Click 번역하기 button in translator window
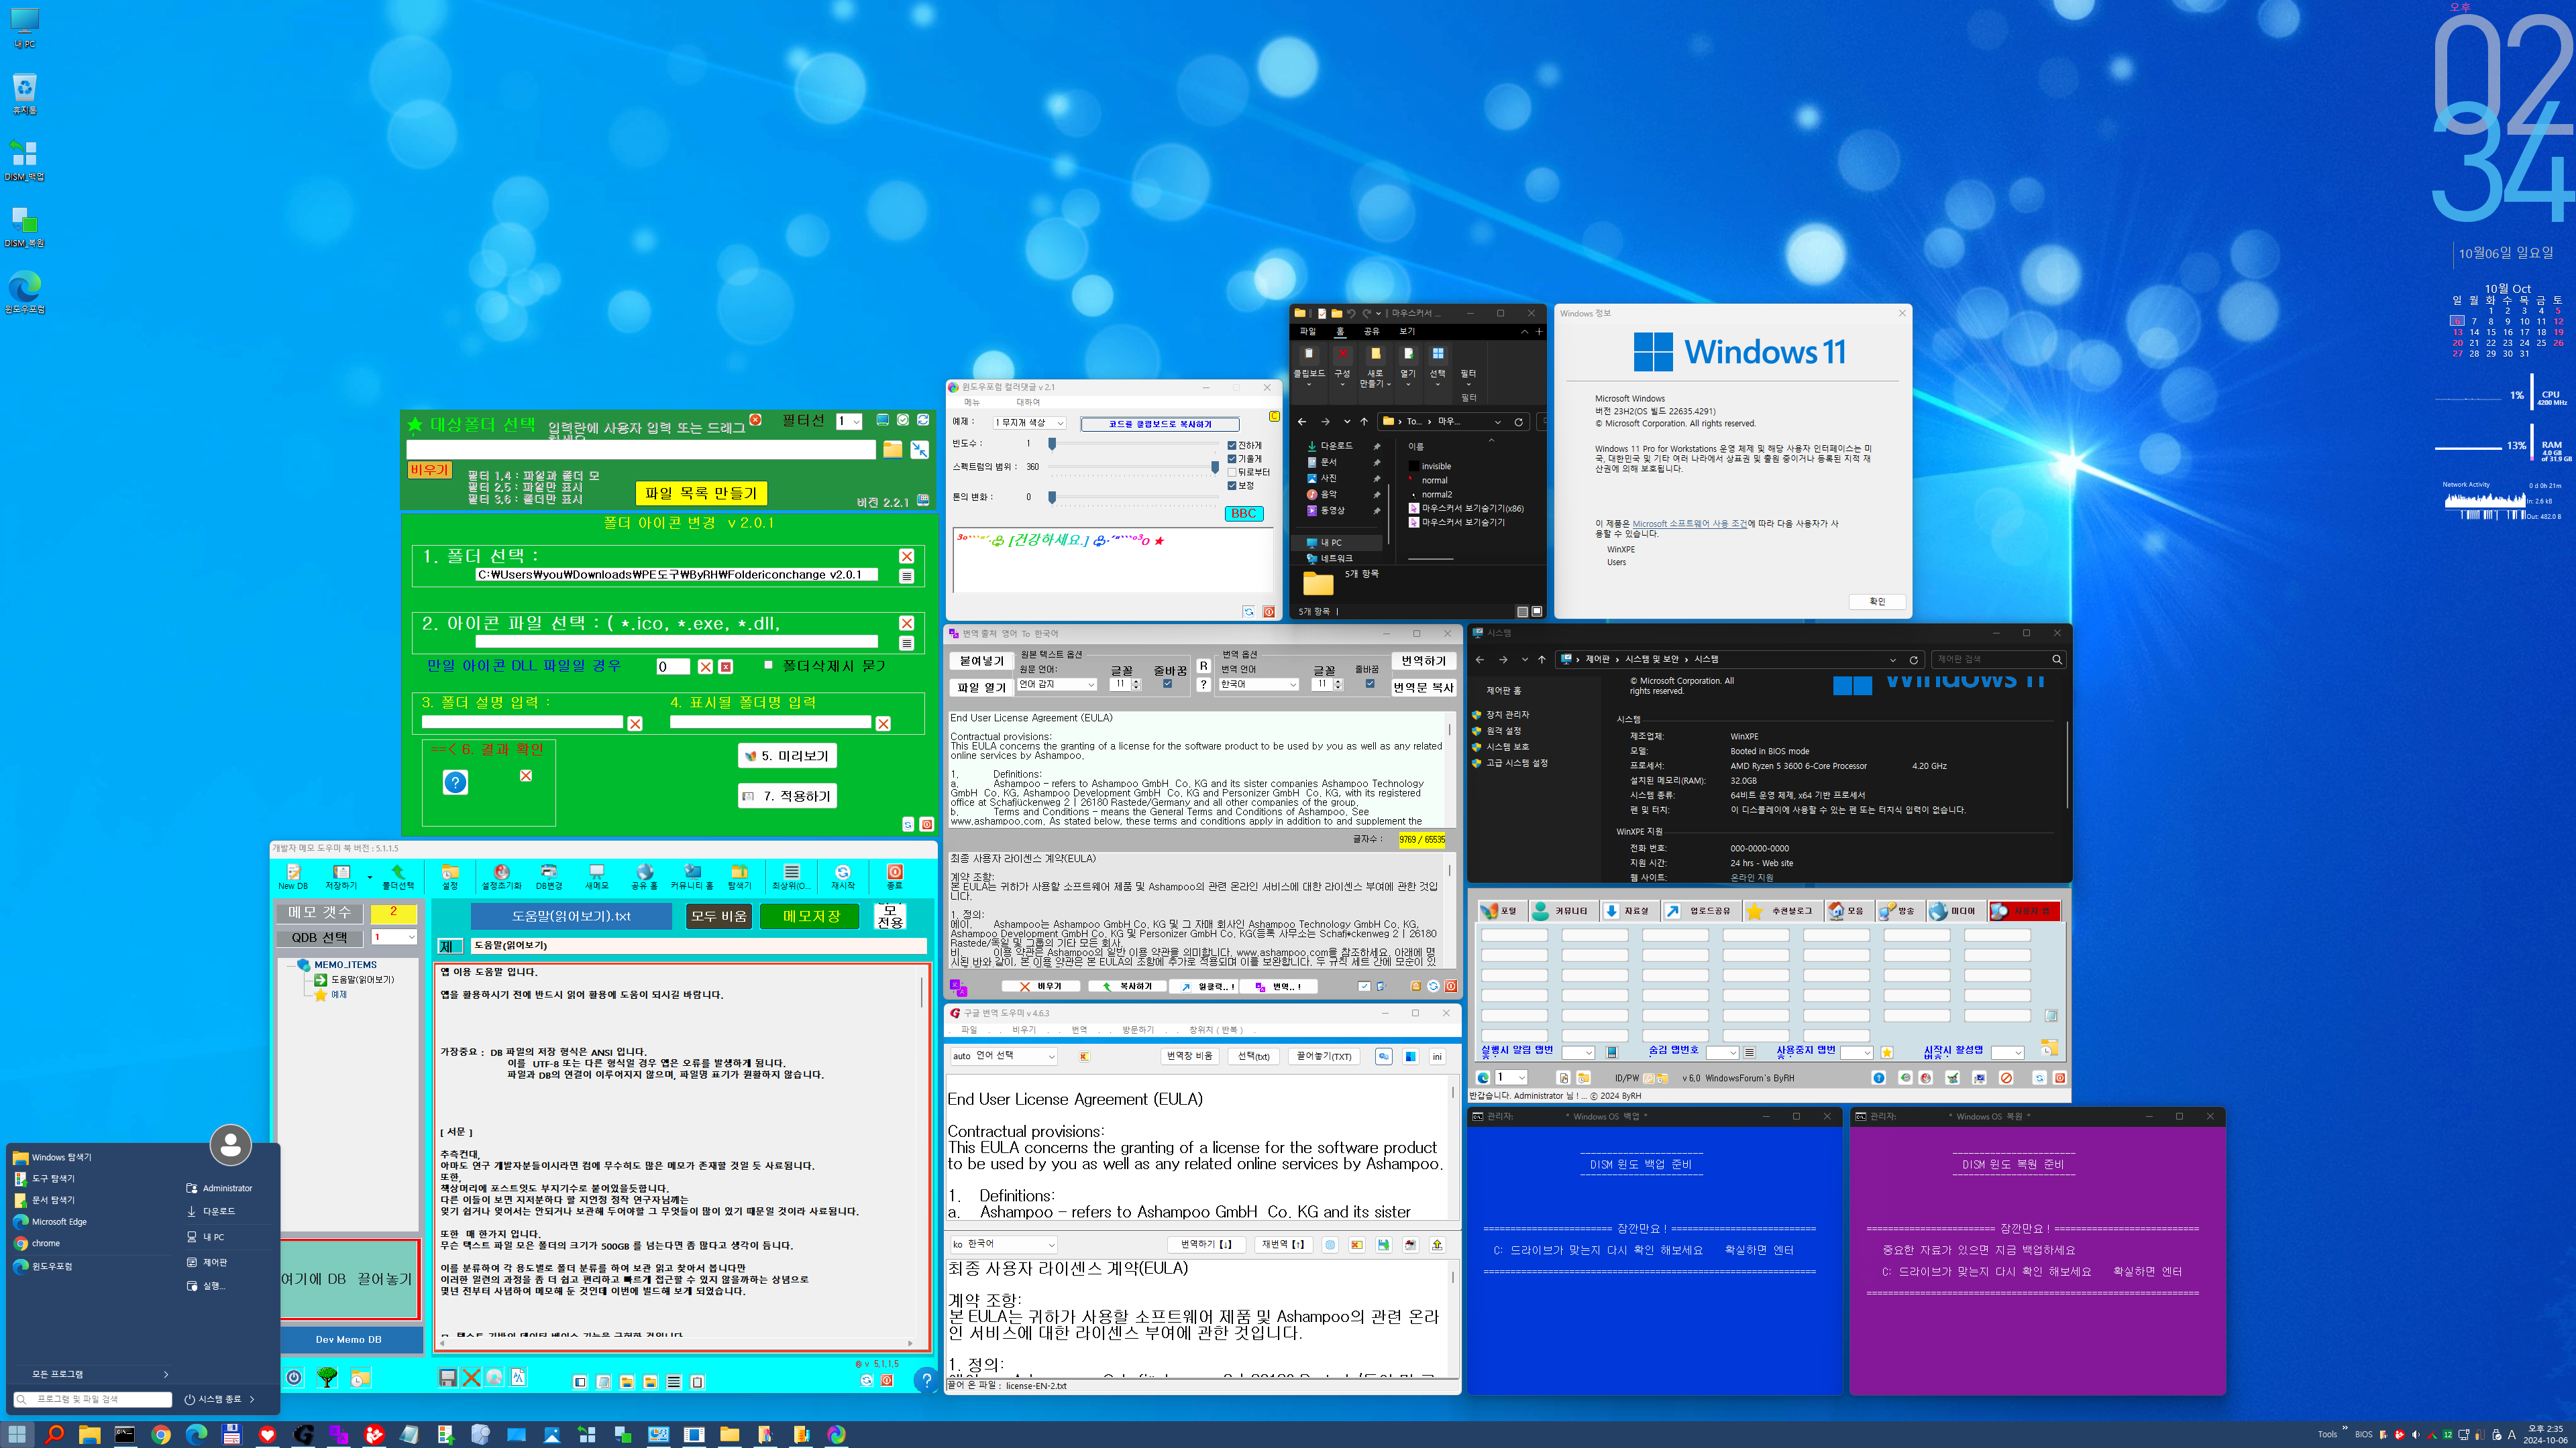2576x1448 pixels. 1423,660
